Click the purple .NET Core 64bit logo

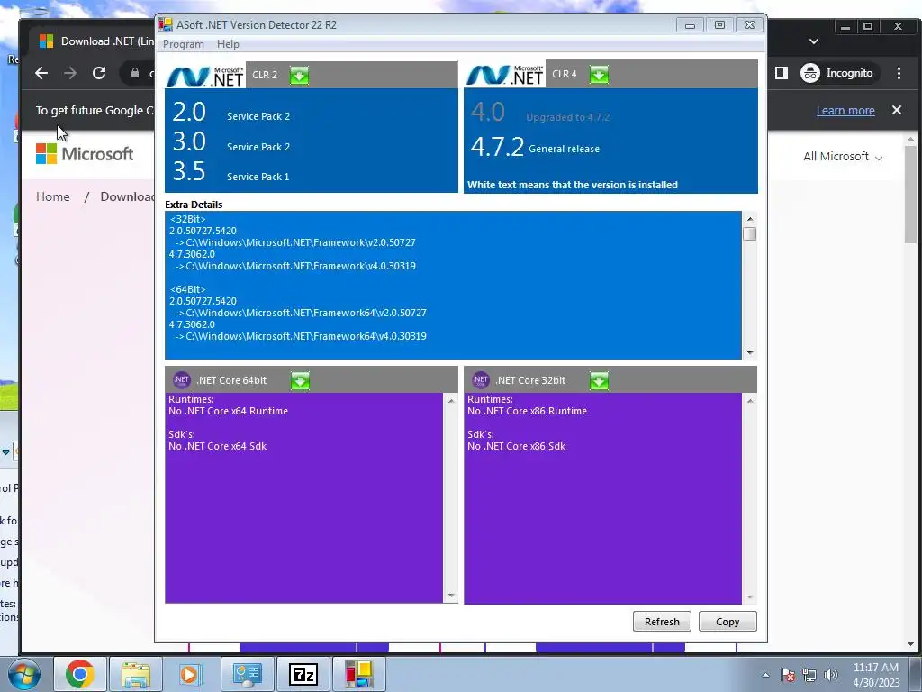[182, 380]
